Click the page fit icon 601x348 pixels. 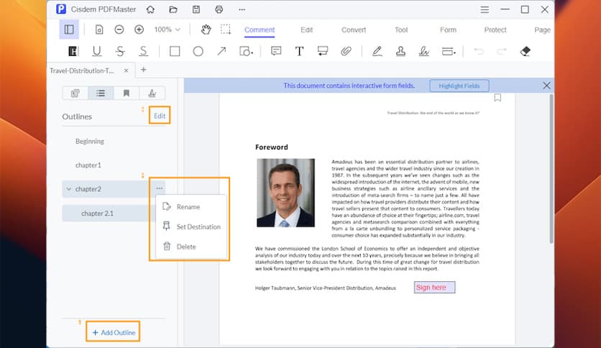(99, 29)
